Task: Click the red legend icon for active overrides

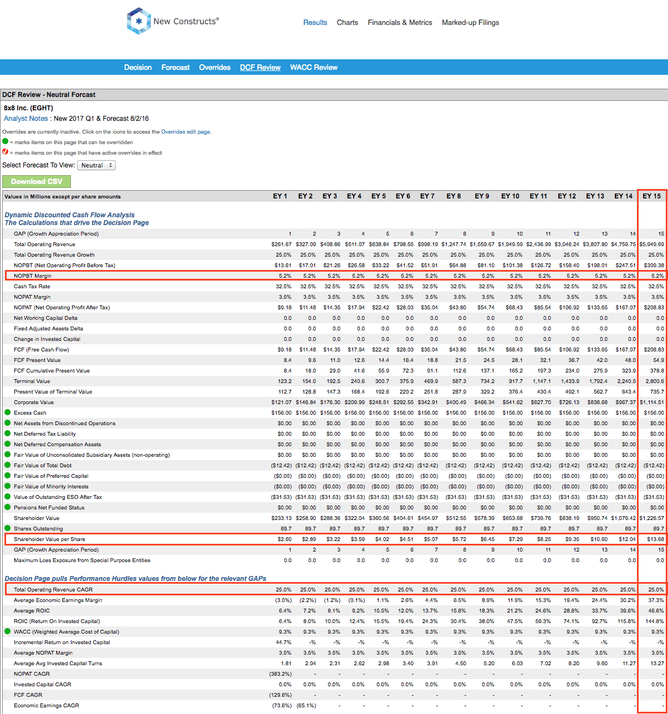Action: tap(6, 152)
